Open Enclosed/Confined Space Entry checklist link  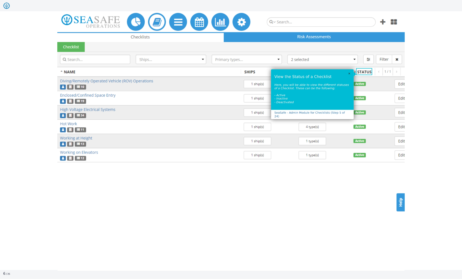(x=88, y=95)
